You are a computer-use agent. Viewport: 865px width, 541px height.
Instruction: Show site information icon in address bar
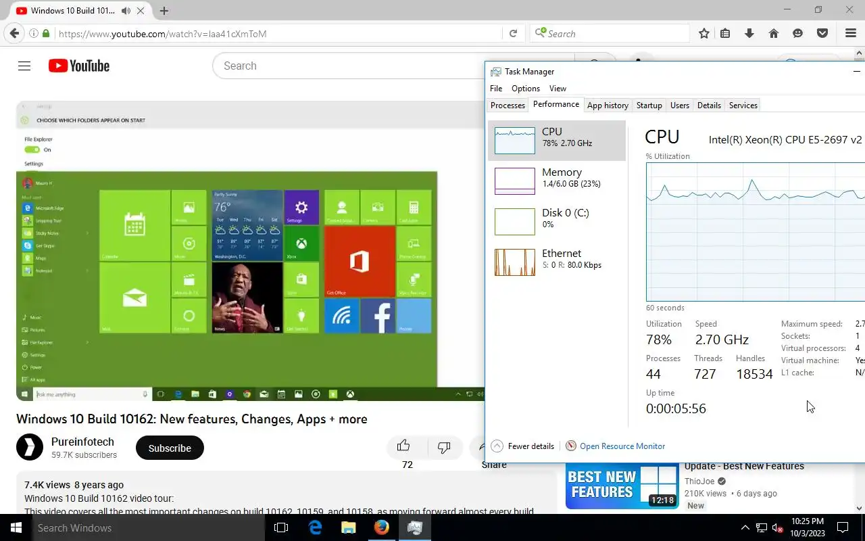pyautogui.click(x=34, y=33)
